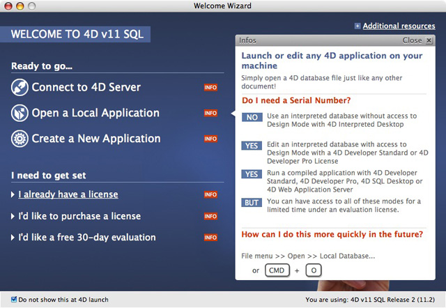
Task: Show INFO for free 30-day evaluation
Action: tap(210, 238)
